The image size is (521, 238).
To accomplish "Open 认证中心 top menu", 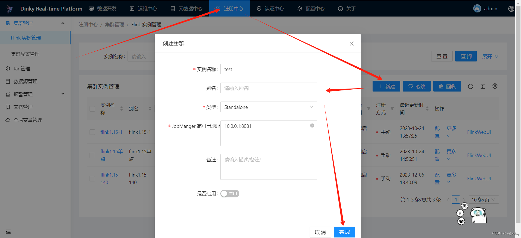I will pyautogui.click(x=270, y=9).
